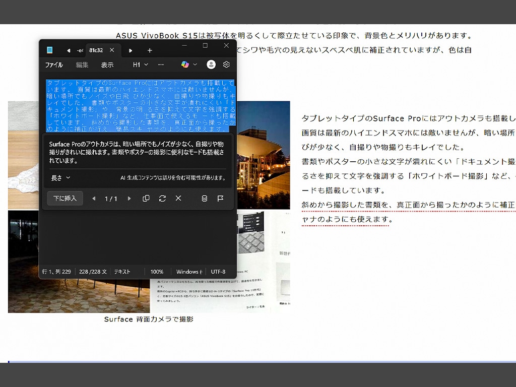The height and width of the screenshot is (387, 516).
Task: Click the night building photo thumbnail
Action: click(263, 155)
